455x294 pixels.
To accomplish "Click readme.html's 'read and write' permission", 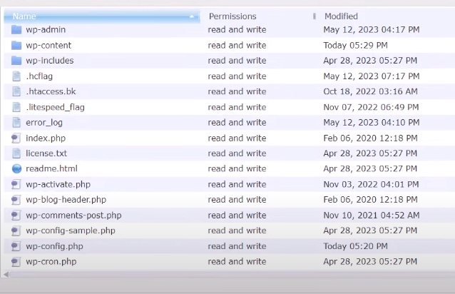I will 237,168.
